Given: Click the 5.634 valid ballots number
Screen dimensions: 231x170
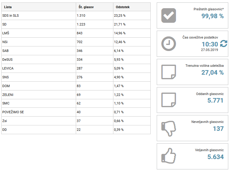Looking at the screenshot, I should pos(216,157).
